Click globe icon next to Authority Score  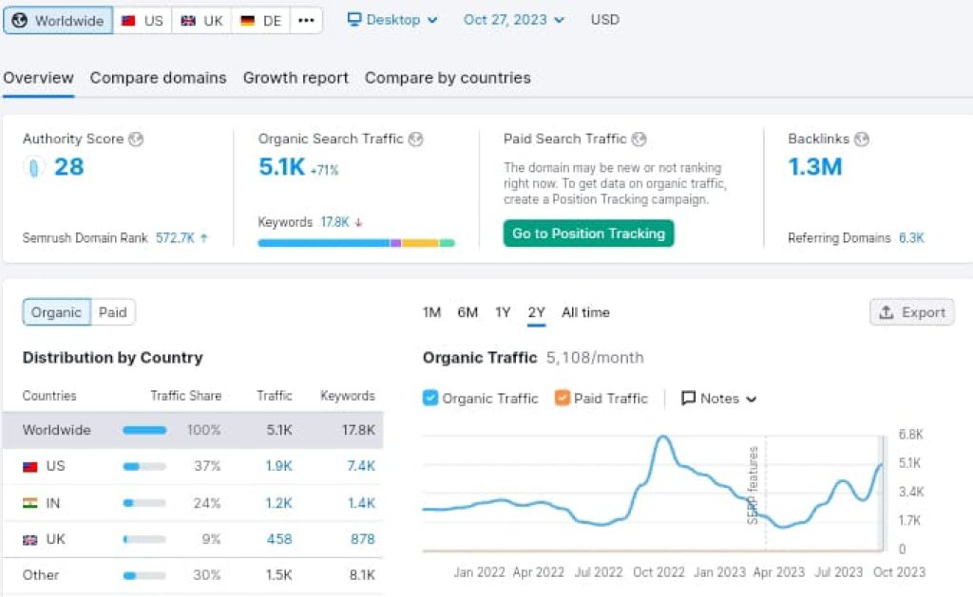click(136, 139)
